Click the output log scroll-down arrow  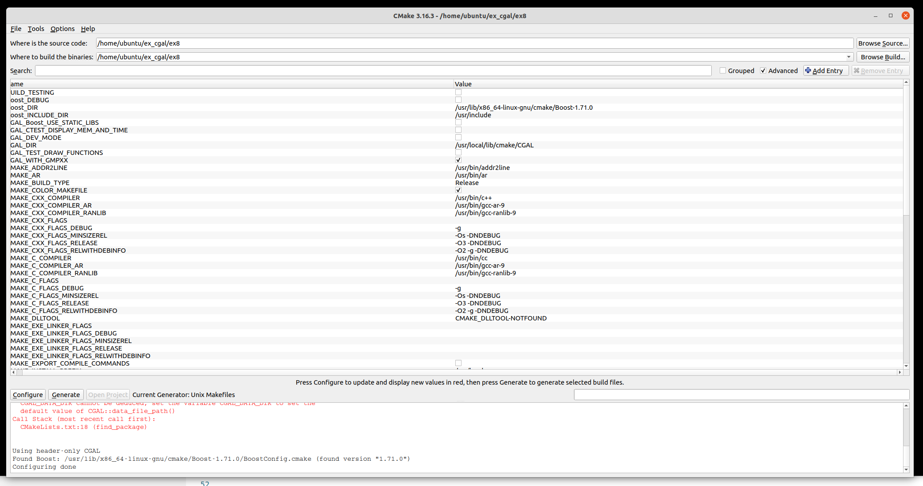click(x=906, y=470)
